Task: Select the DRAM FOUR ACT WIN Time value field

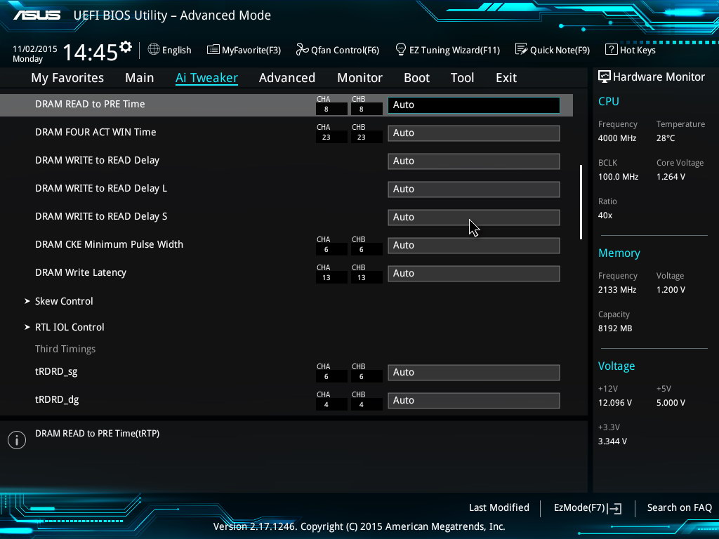Action: [x=473, y=133]
